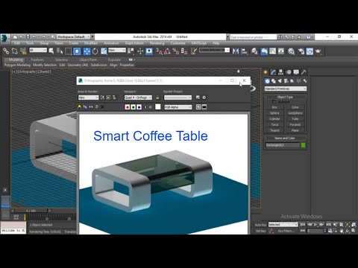Click the Align tool icon
The height and width of the screenshot is (268, 358).
click(x=245, y=51)
